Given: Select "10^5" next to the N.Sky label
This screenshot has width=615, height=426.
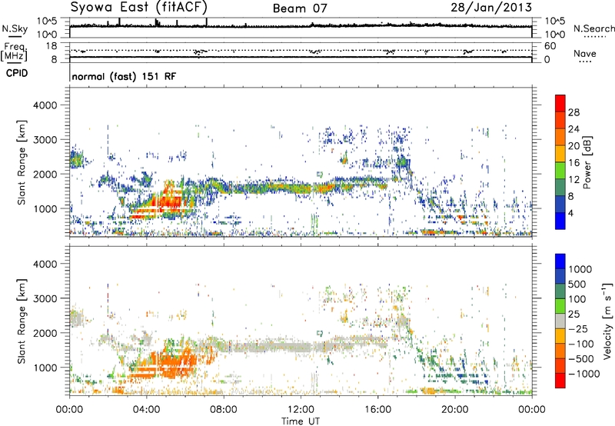Looking at the screenshot, I should [47, 22].
